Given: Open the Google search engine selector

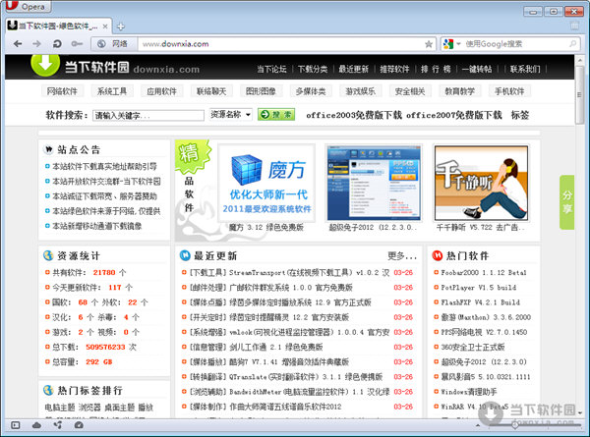Looking at the screenshot, I should click(x=451, y=44).
